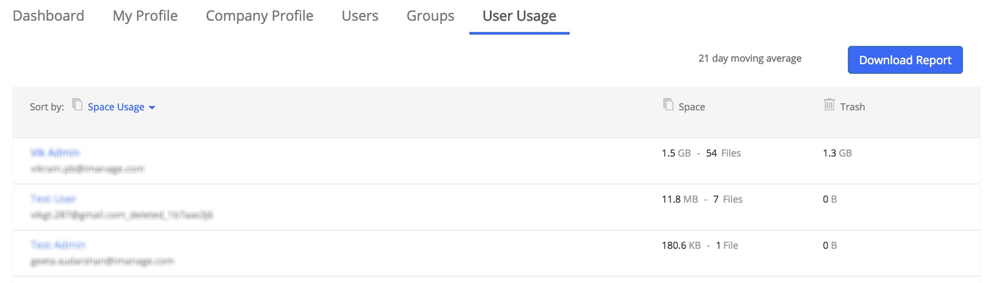Open the Groups tab
The height and width of the screenshot is (283, 1002).
pos(430,16)
